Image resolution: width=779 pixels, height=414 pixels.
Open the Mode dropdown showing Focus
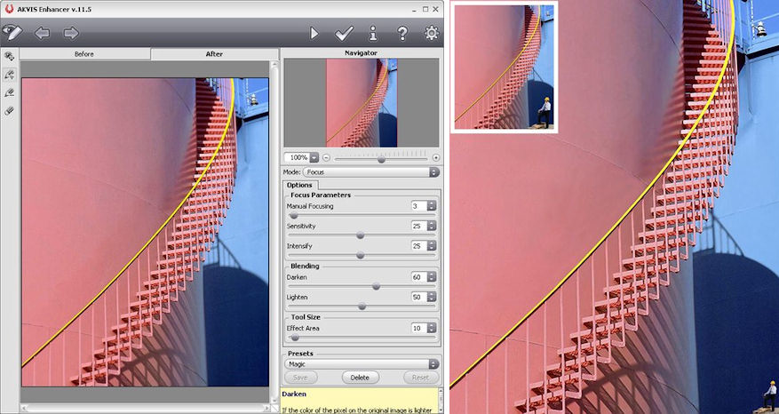click(x=371, y=171)
